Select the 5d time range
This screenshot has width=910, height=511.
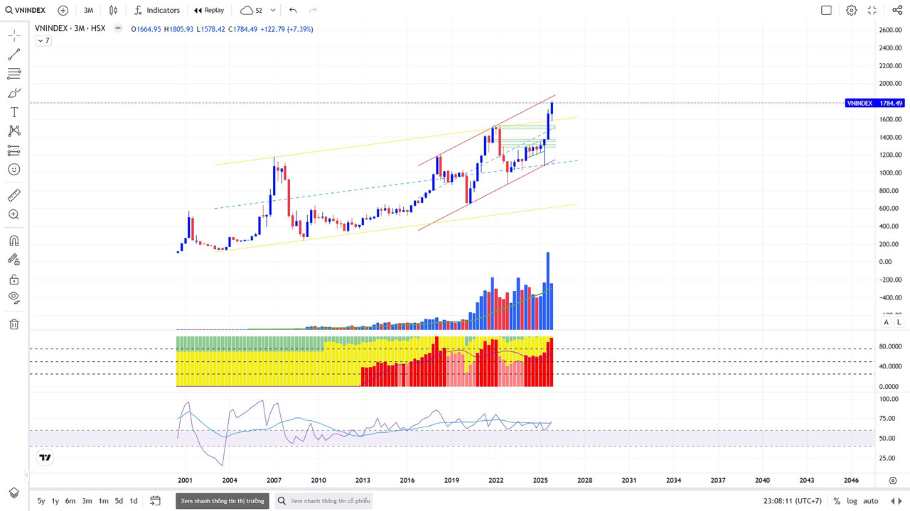pyautogui.click(x=119, y=501)
